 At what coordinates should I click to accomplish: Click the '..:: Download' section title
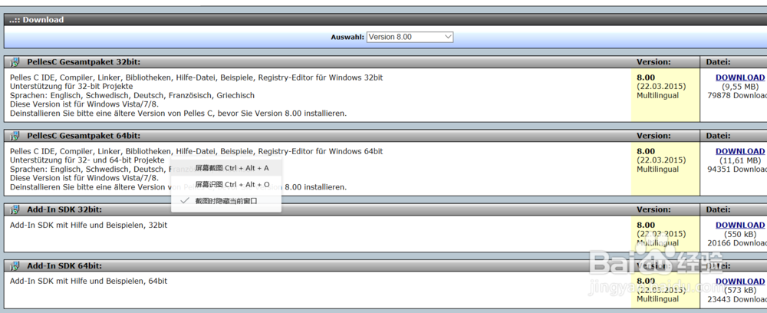click(x=36, y=20)
